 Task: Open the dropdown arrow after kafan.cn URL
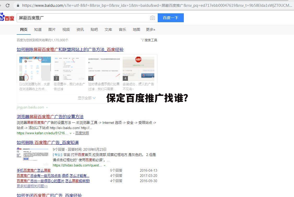pyautogui.click(x=71, y=133)
